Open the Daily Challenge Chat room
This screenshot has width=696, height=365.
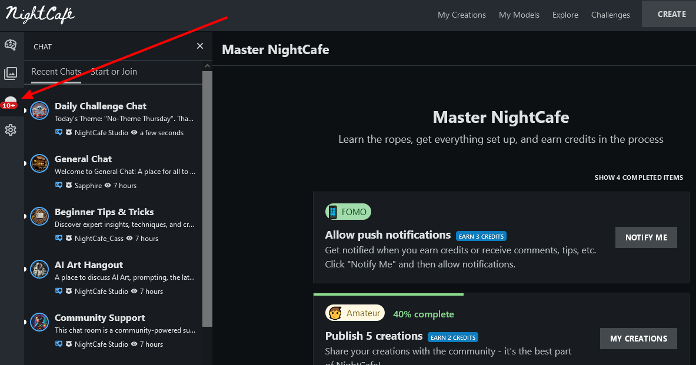click(113, 118)
